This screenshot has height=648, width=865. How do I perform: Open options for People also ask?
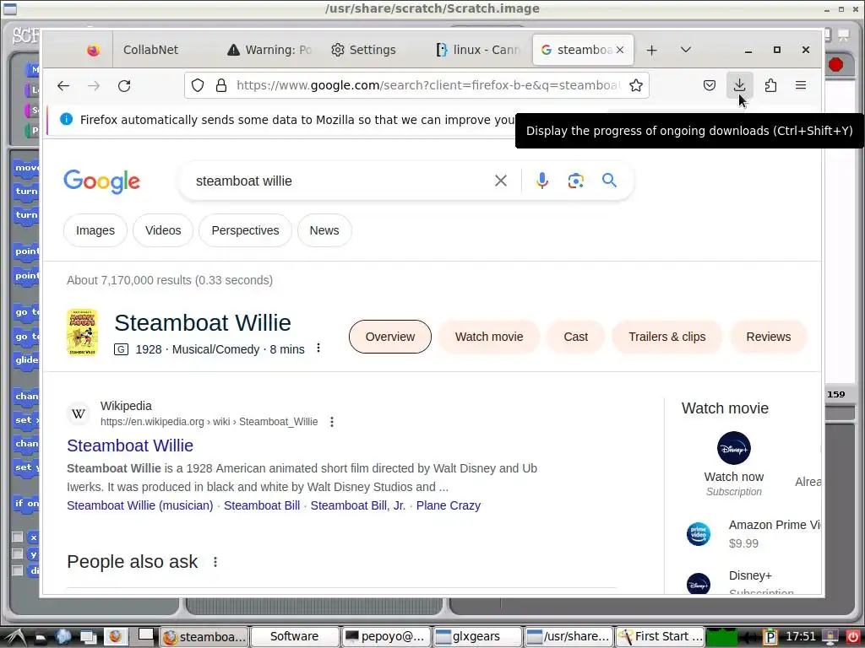click(x=215, y=561)
